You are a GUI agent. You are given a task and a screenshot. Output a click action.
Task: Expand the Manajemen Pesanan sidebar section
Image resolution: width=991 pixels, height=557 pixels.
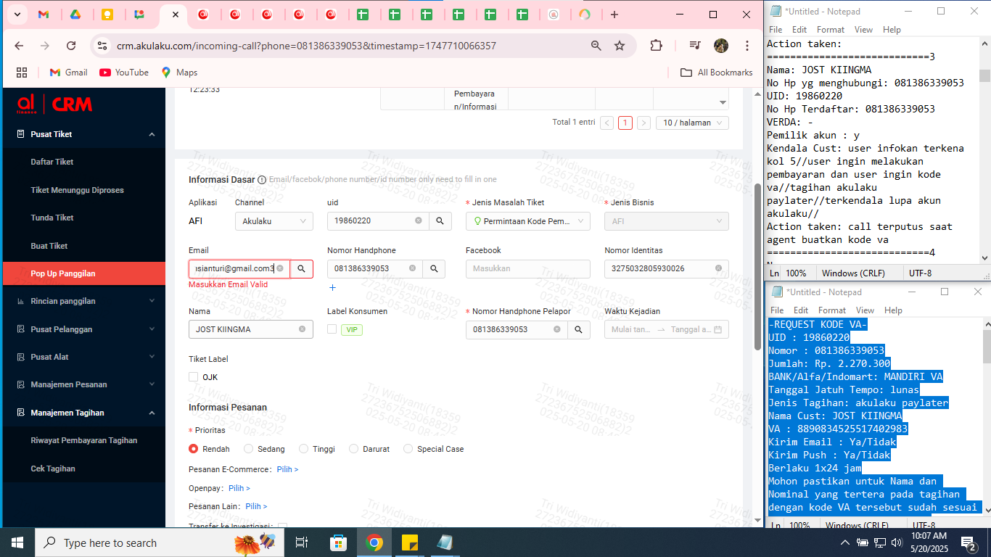pos(83,384)
